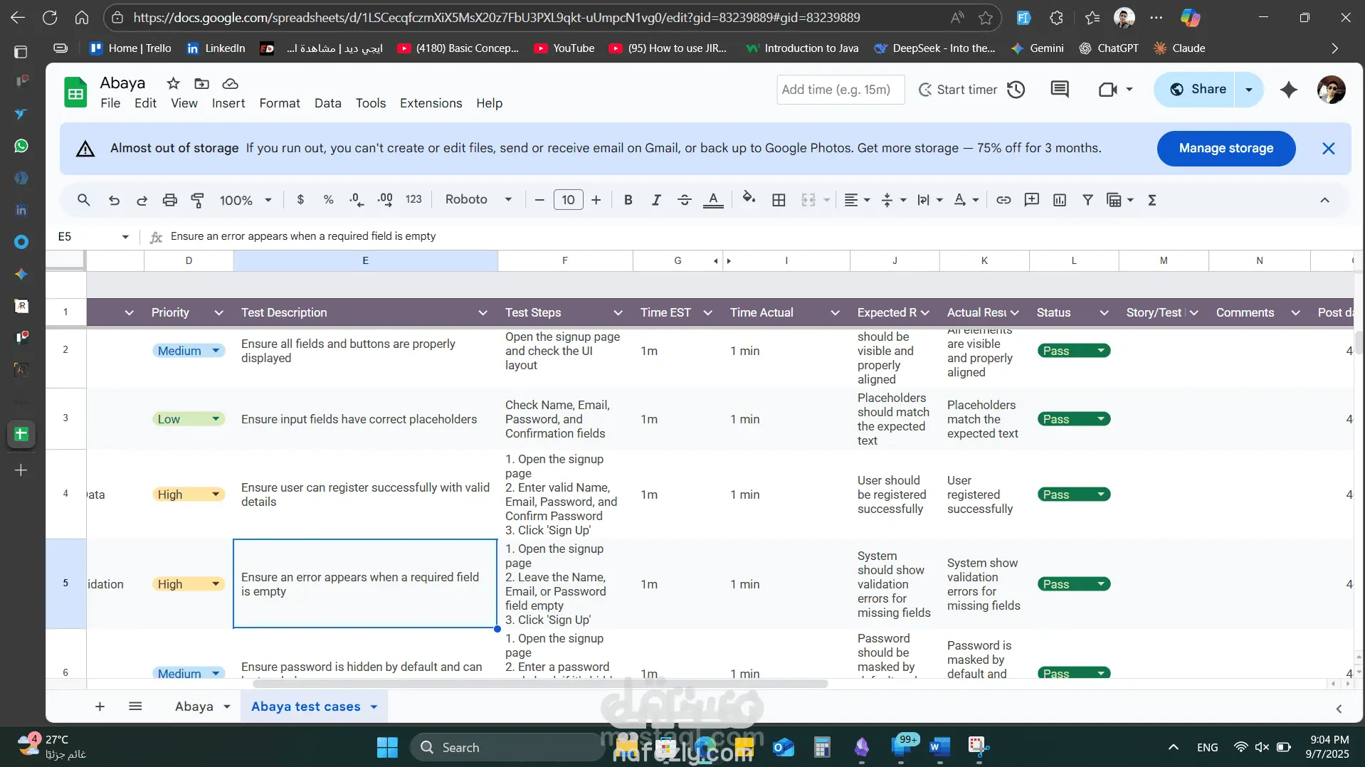The height and width of the screenshot is (767, 1365).
Task: Click the create filter funnel icon
Action: coord(1087,200)
